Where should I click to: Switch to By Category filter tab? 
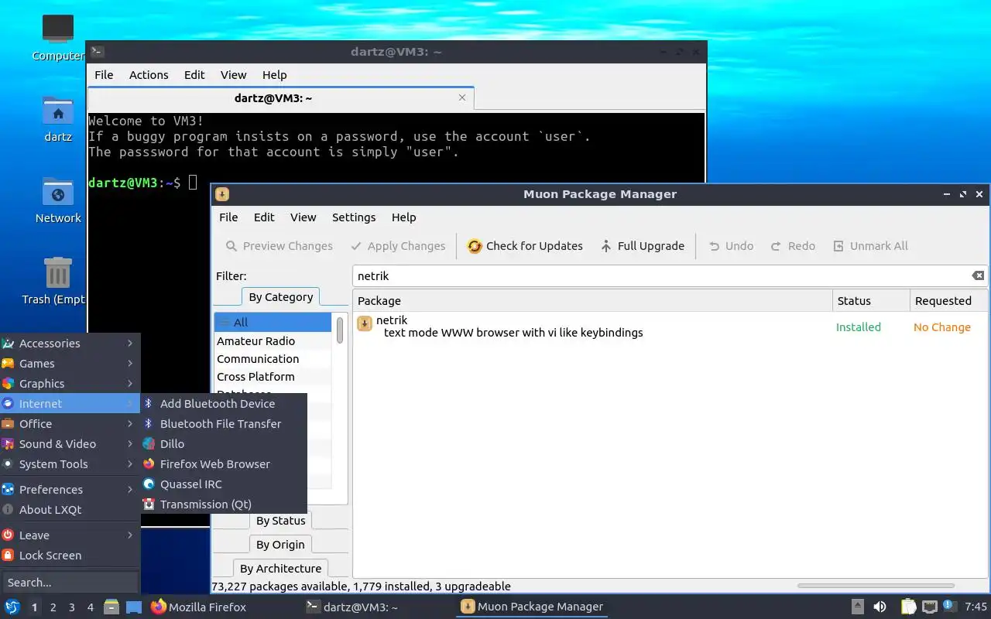[x=281, y=297]
